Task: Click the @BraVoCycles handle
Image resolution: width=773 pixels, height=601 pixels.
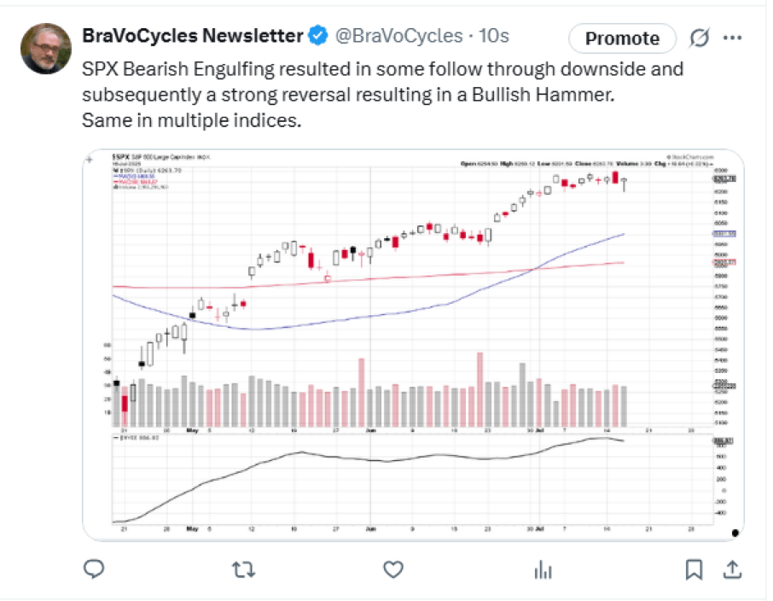Action: 398,36
